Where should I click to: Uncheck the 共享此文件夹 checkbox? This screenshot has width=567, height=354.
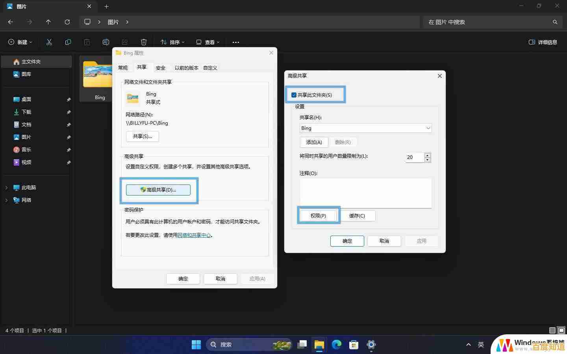click(x=293, y=95)
